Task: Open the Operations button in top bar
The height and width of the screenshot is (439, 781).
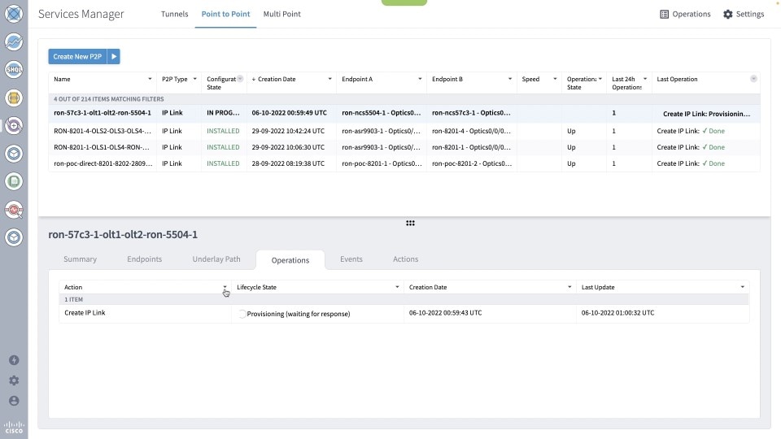Action: click(x=685, y=14)
